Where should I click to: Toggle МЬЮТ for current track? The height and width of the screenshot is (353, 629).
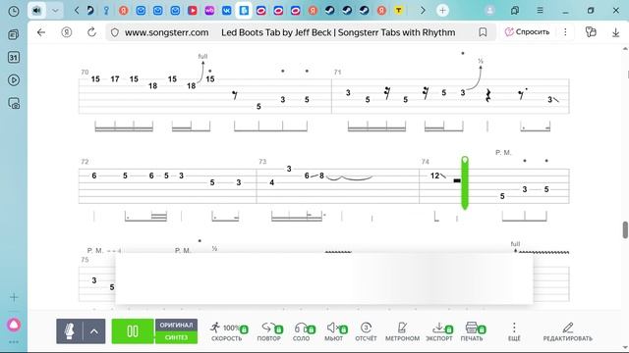pyautogui.click(x=334, y=331)
